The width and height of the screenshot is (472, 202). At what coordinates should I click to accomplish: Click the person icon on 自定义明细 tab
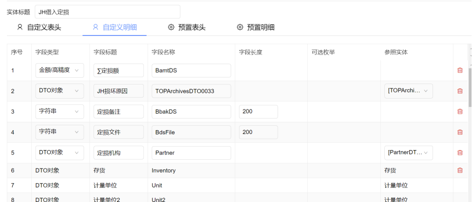[95, 27]
